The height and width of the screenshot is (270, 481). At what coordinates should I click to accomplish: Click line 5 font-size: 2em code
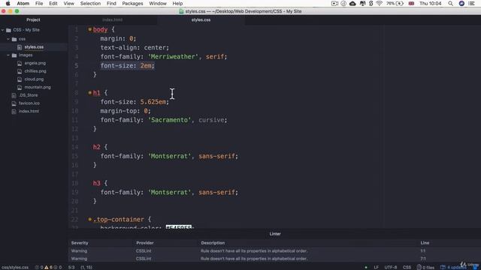pyautogui.click(x=127, y=65)
